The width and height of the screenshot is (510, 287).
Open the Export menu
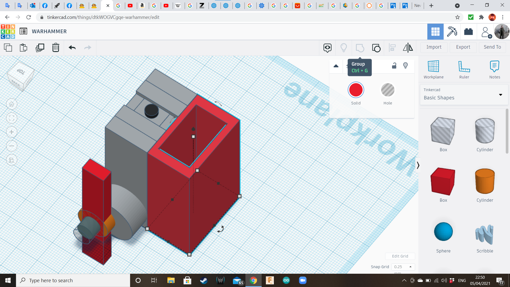point(463,47)
